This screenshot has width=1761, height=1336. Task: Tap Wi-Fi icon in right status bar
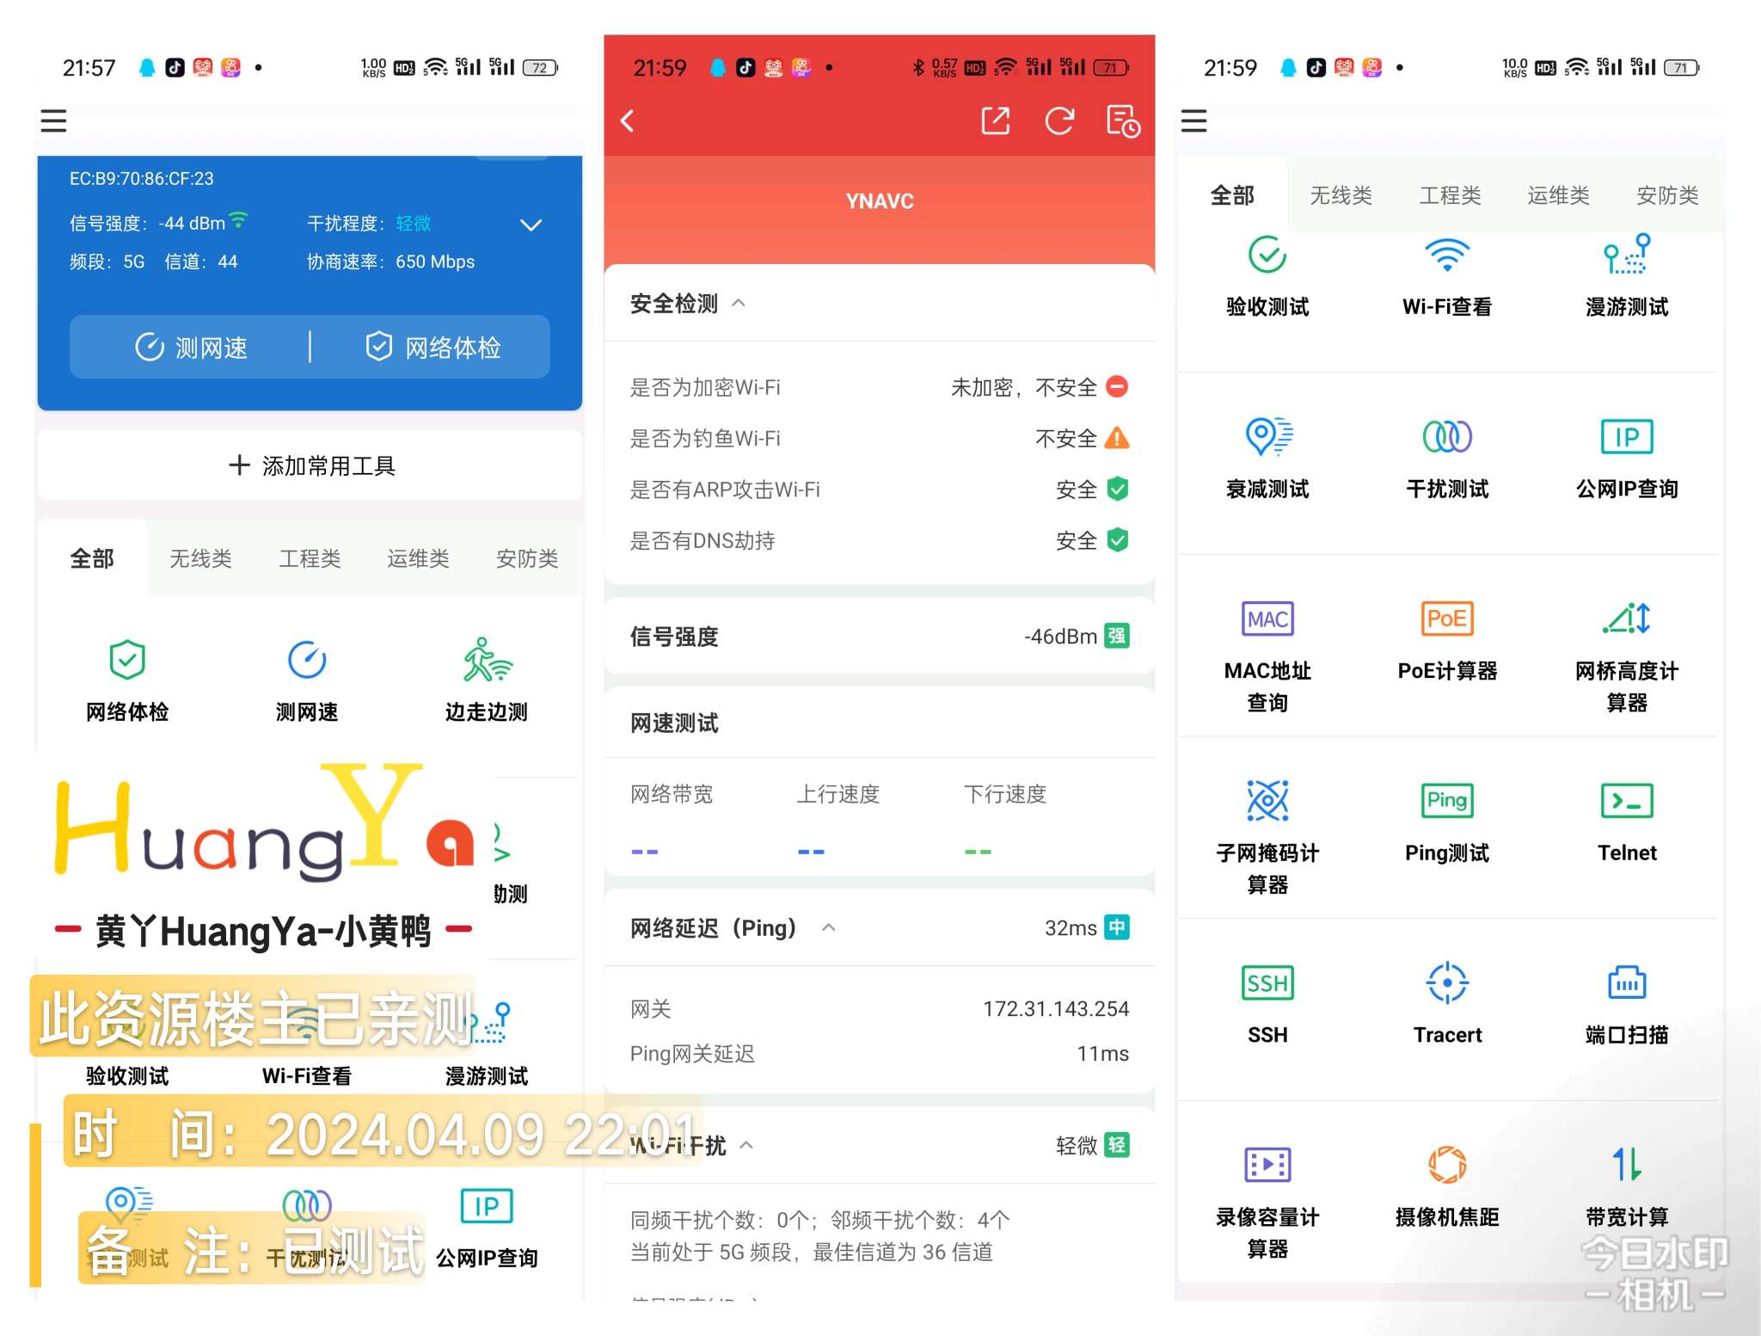[1577, 67]
